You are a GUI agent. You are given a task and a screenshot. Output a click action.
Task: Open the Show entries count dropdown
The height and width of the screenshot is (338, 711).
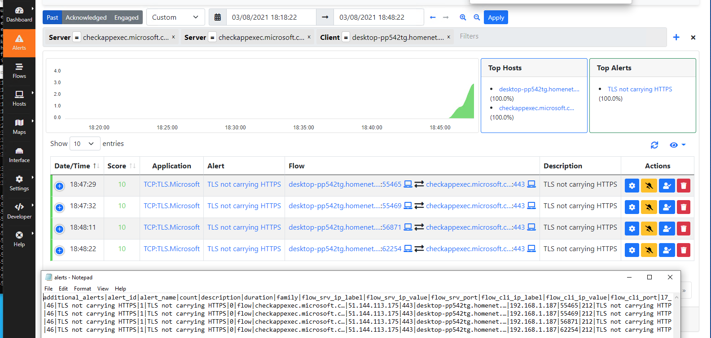coord(84,144)
